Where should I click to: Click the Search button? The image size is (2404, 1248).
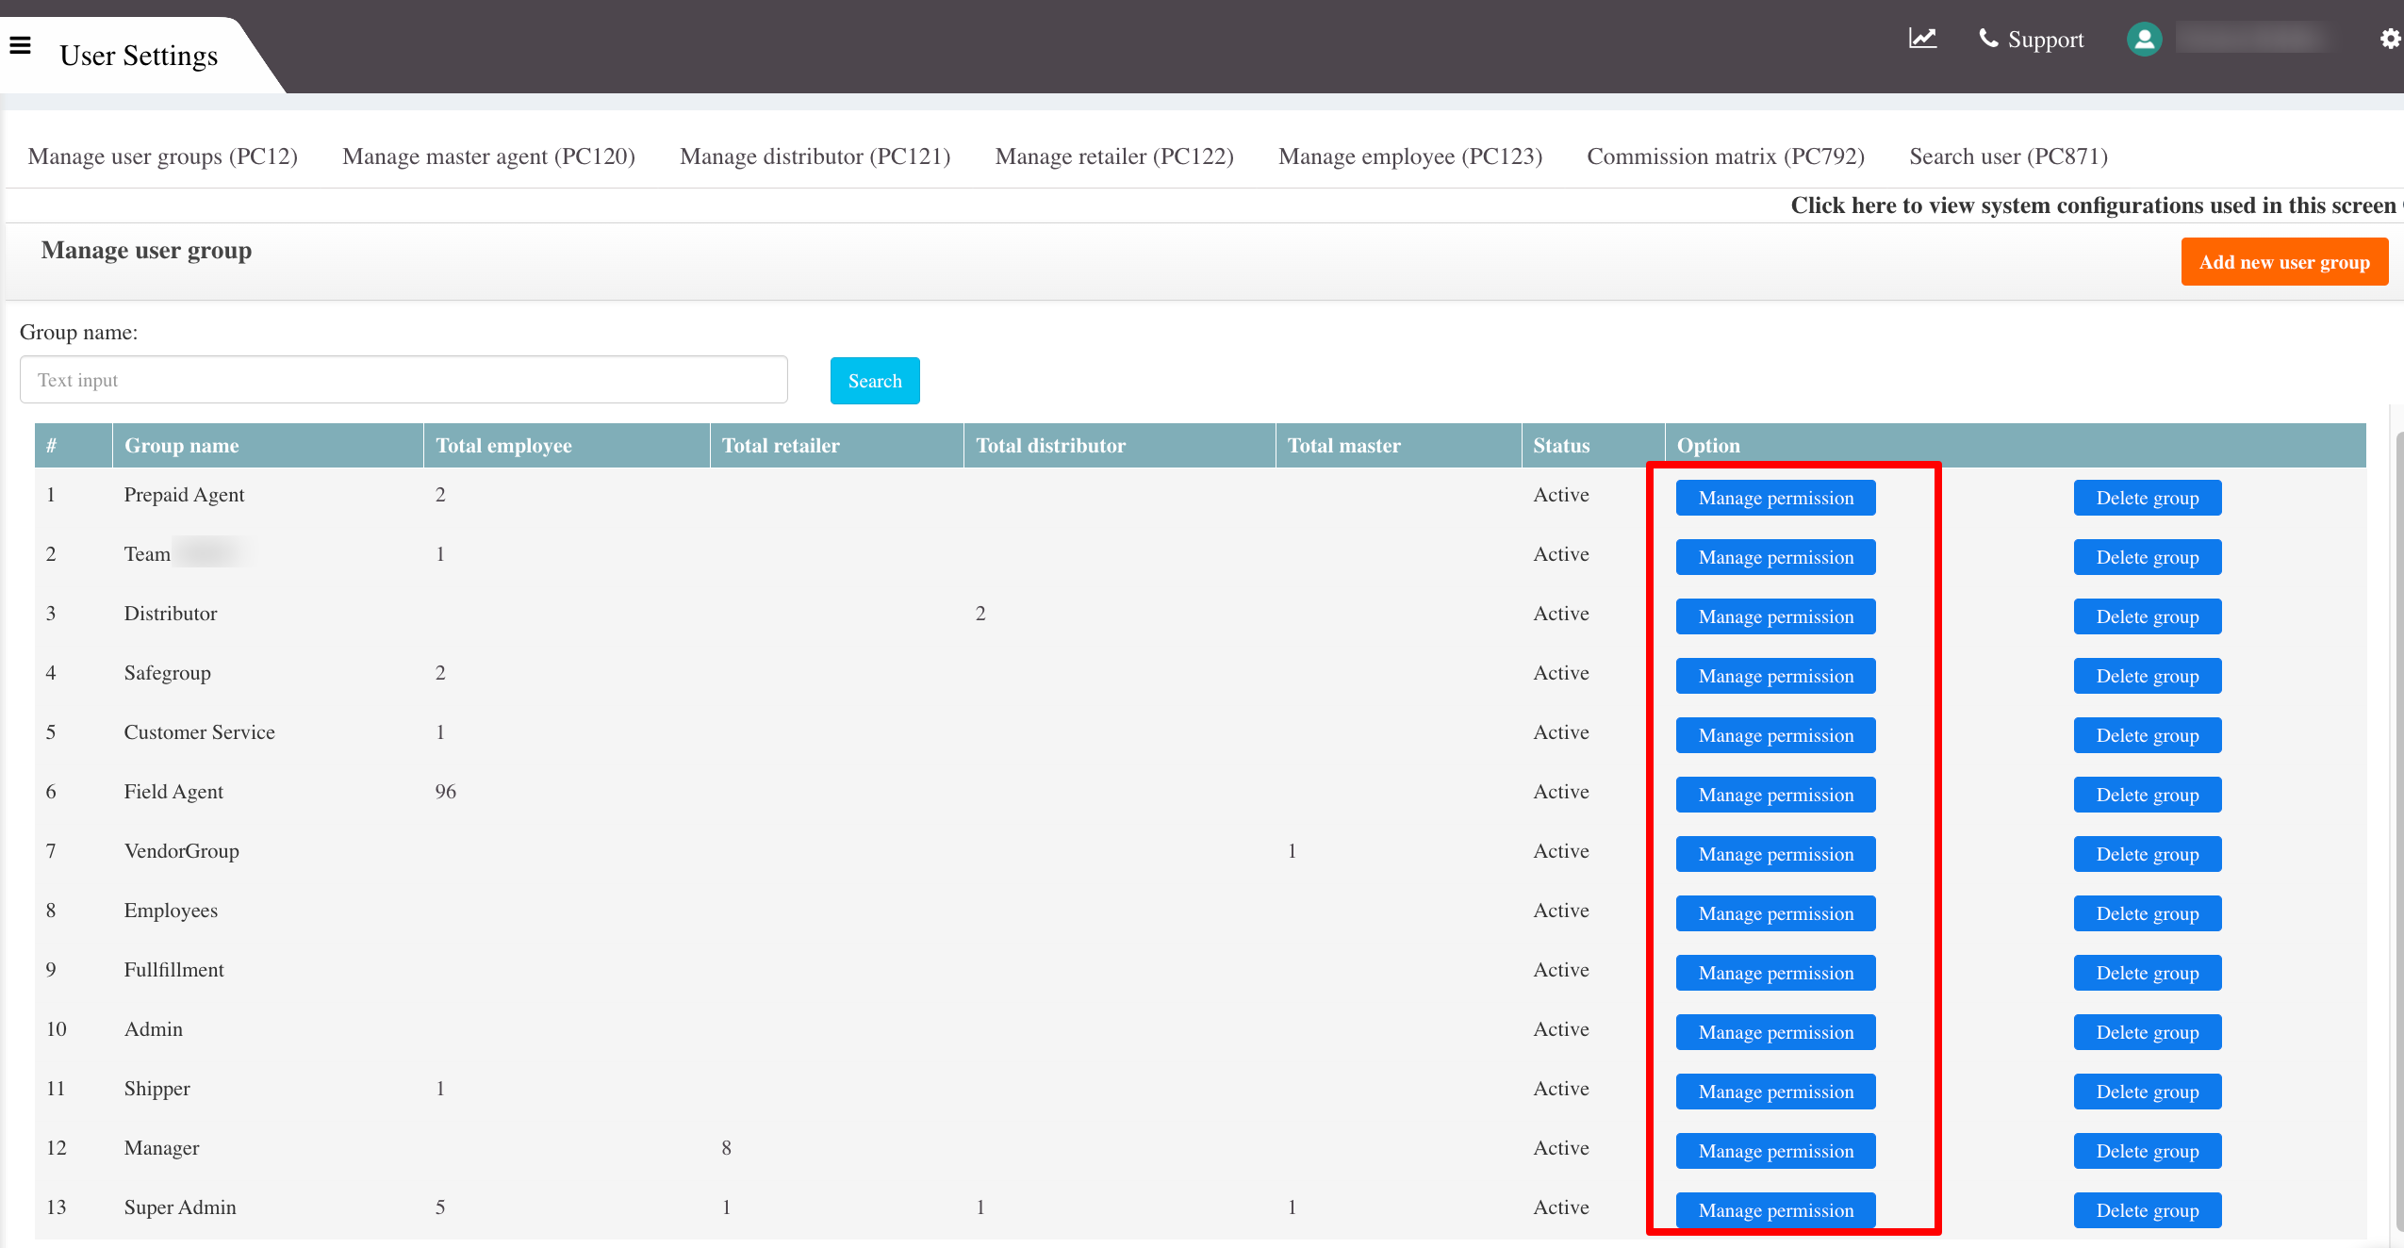pyautogui.click(x=875, y=381)
